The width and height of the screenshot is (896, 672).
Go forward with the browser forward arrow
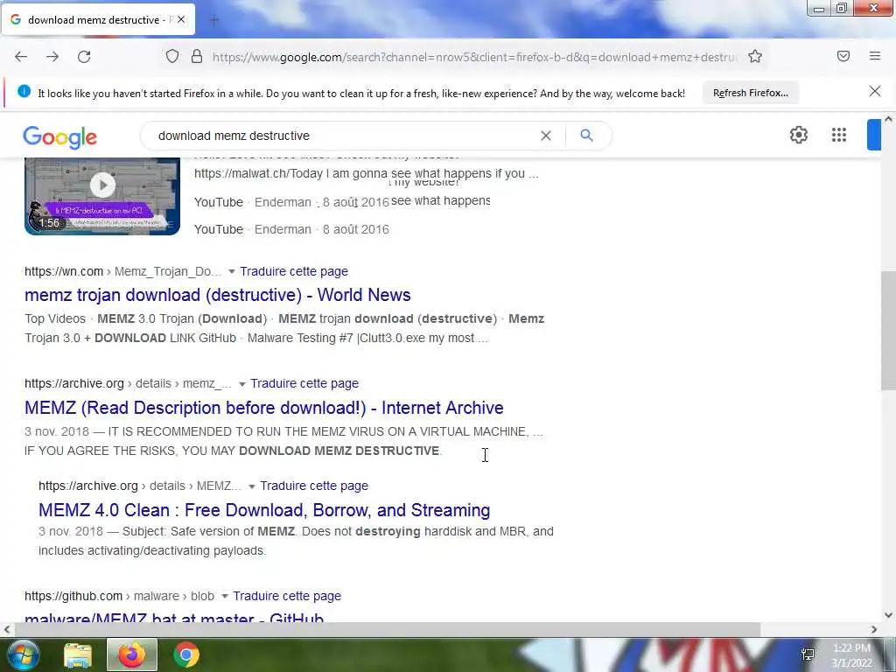[x=52, y=57]
